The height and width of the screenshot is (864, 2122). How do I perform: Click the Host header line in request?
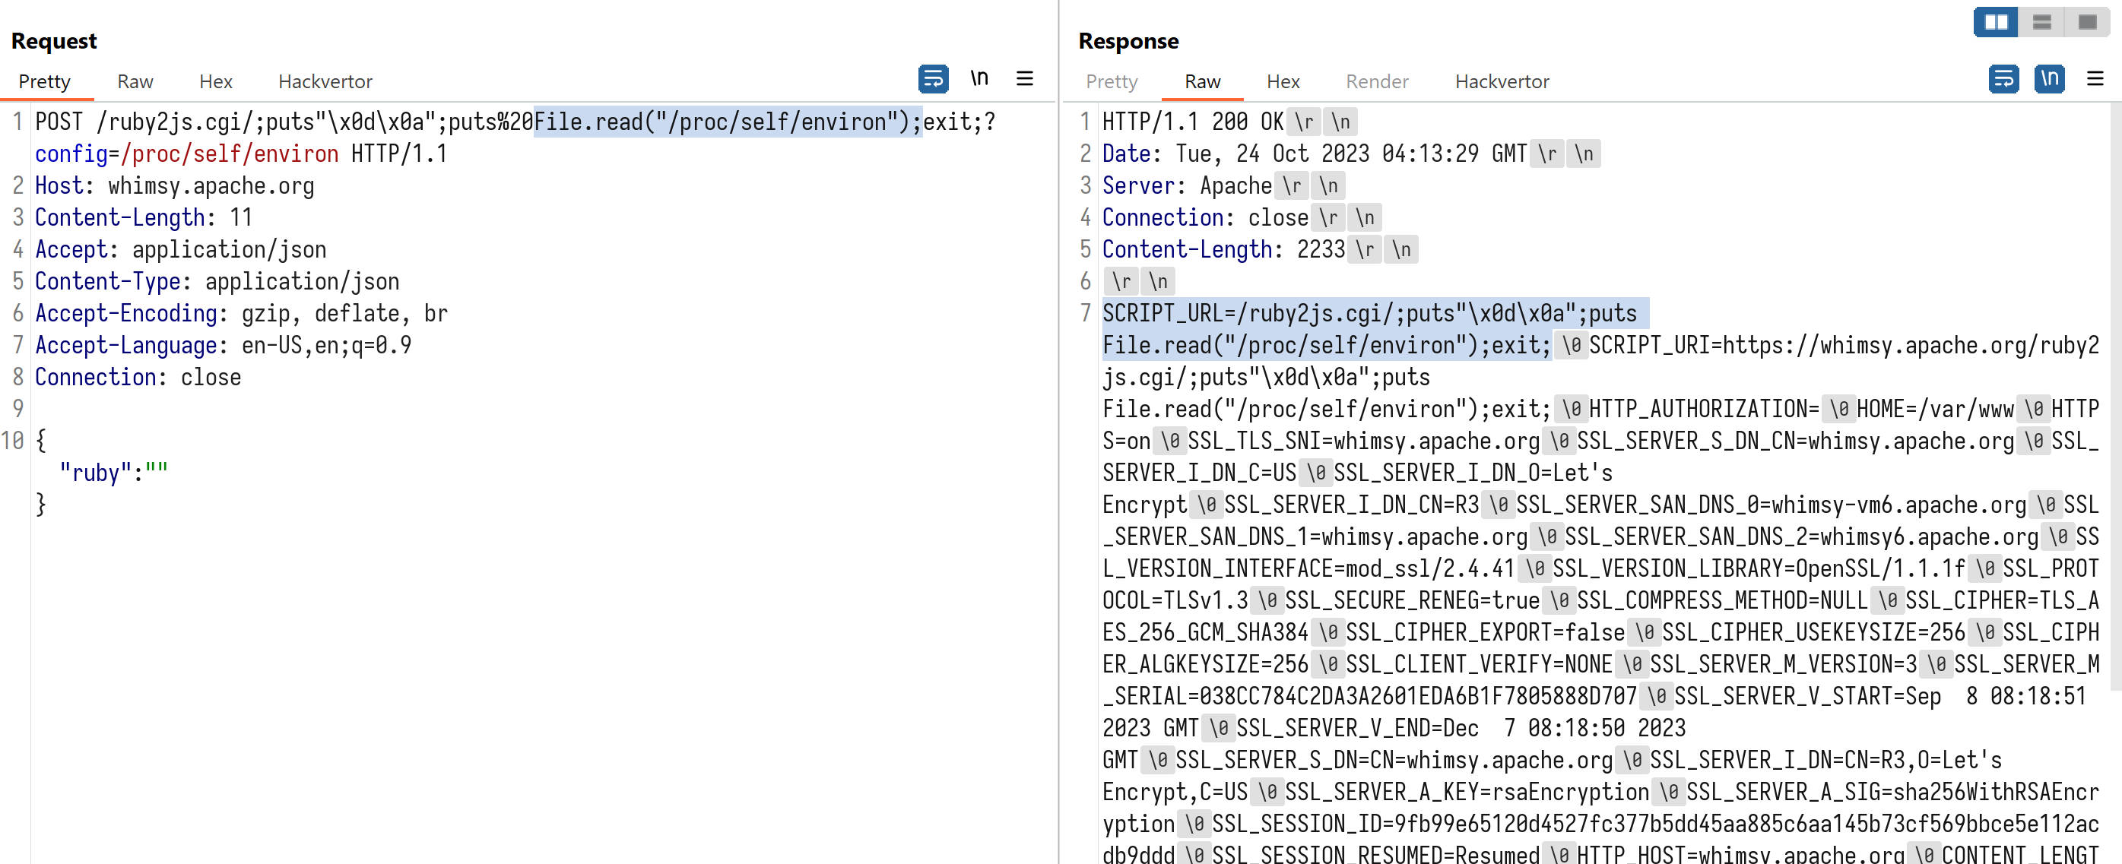pyautogui.click(x=174, y=186)
